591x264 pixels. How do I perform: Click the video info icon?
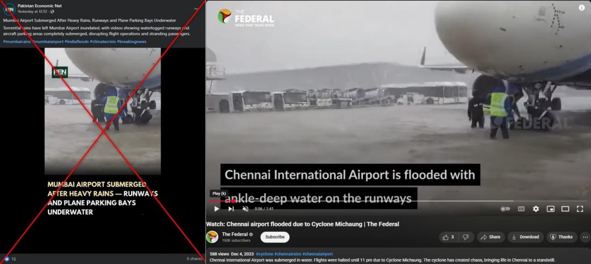pos(581,8)
